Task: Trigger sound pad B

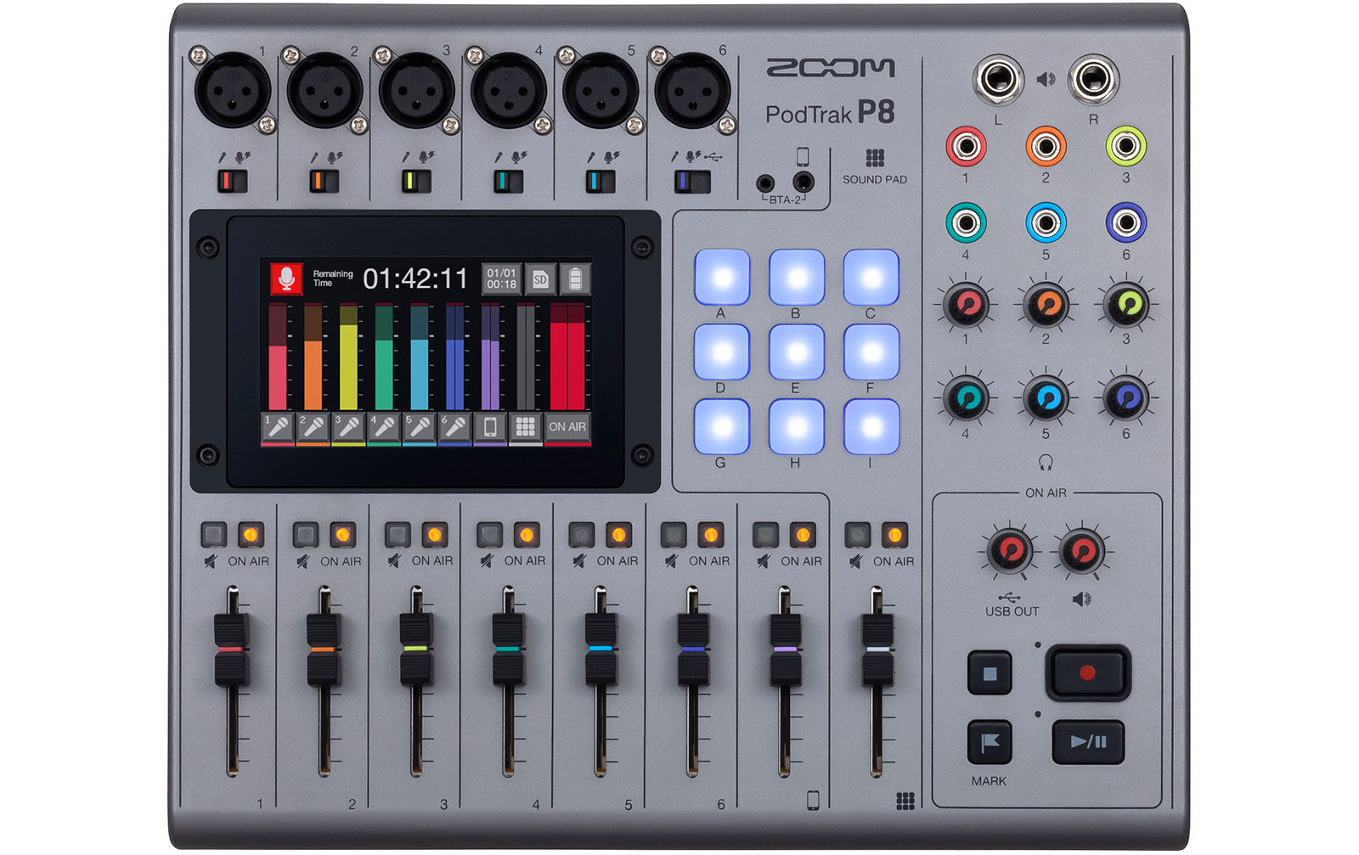Action: tap(797, 277)
